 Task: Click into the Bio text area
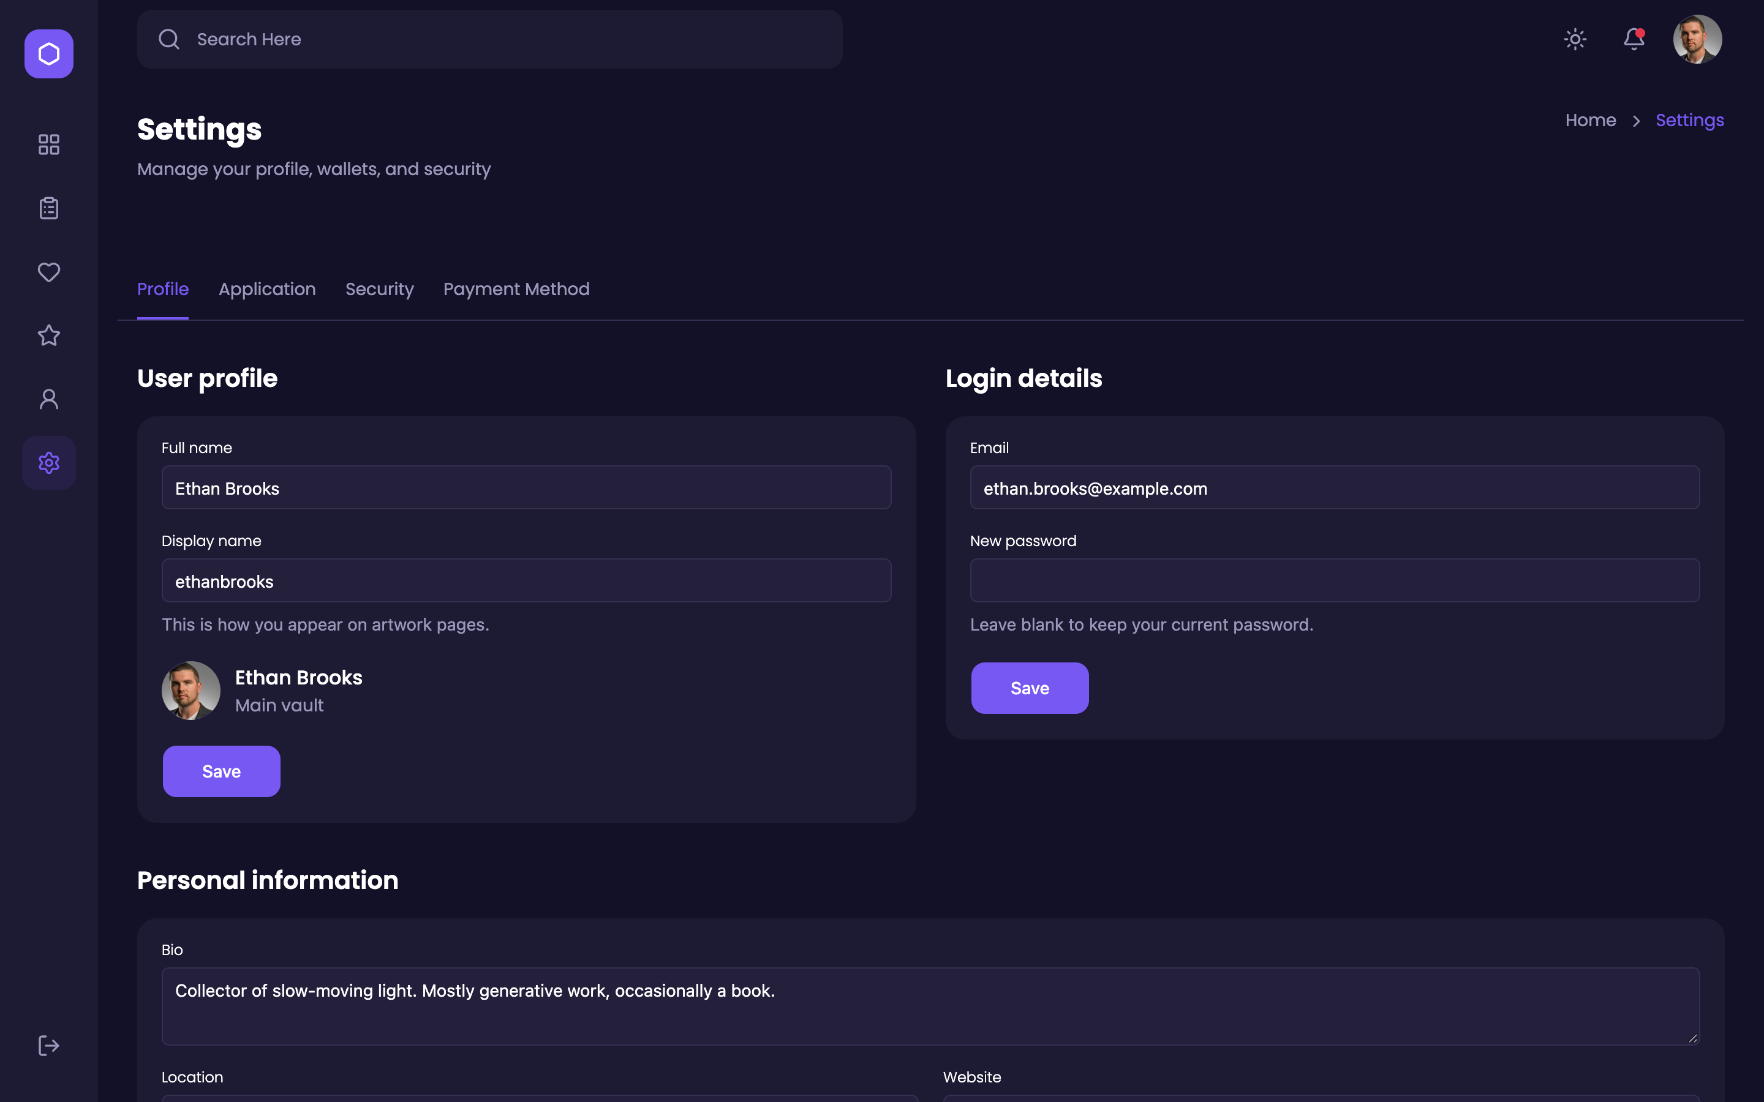(931, 1006)
